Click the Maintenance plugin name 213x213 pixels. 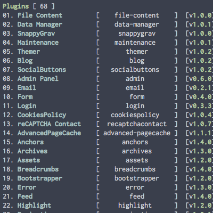point(38,43)
